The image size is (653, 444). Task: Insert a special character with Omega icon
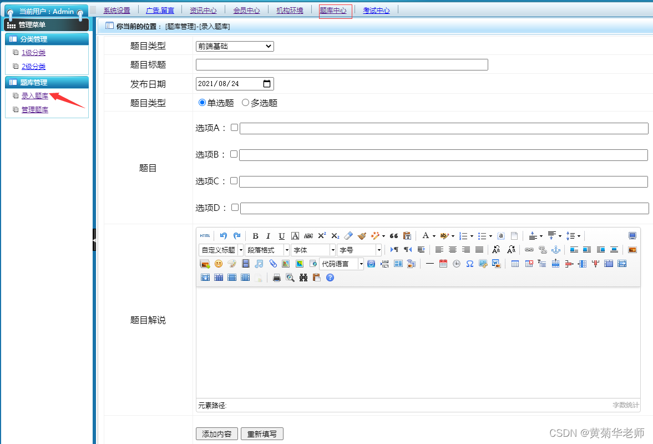[470, 264]
